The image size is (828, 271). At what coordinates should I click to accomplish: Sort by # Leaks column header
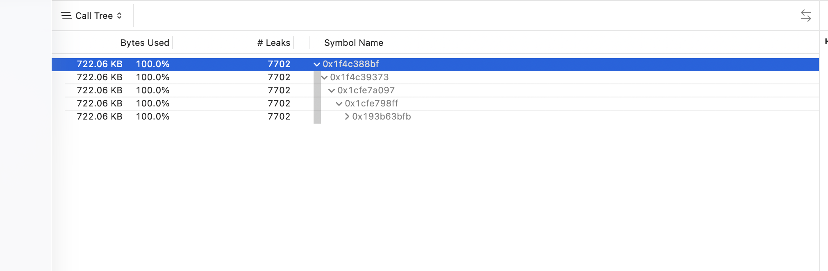273,43
